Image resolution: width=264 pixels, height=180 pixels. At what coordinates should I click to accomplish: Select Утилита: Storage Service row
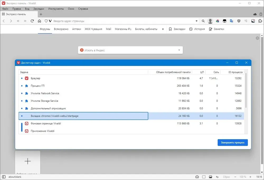point(131,101)
